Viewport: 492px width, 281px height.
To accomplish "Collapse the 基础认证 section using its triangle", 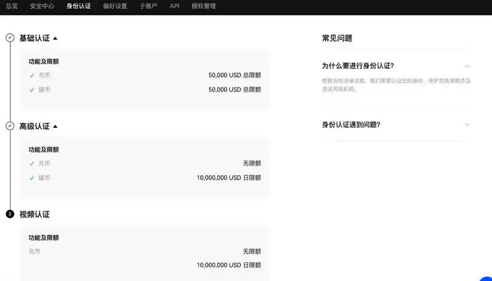I will click(x=55, y=38).
